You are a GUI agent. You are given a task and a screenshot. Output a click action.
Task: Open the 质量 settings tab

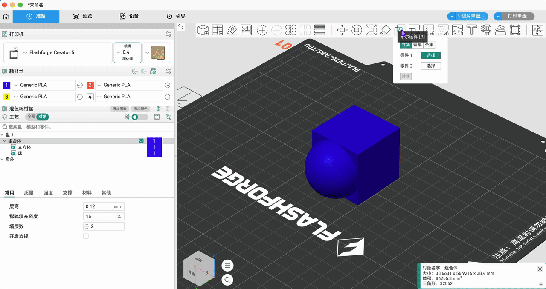tap(29, 193)
